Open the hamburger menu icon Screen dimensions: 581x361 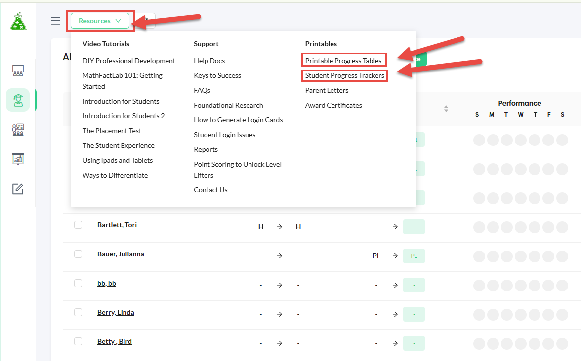point(55,21)
